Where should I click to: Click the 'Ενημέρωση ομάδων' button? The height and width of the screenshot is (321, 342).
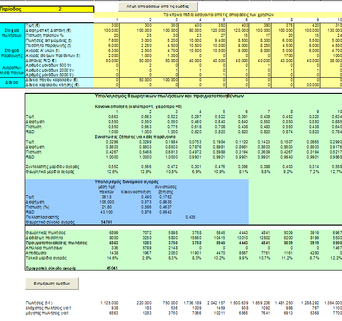tap(52, 284)
